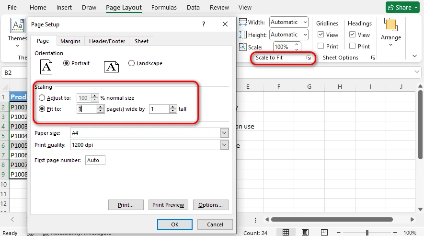This screenshot has width=424, height=236.
Task: Switch to Normal view in status bar
Action: click(x=286, y=233)
